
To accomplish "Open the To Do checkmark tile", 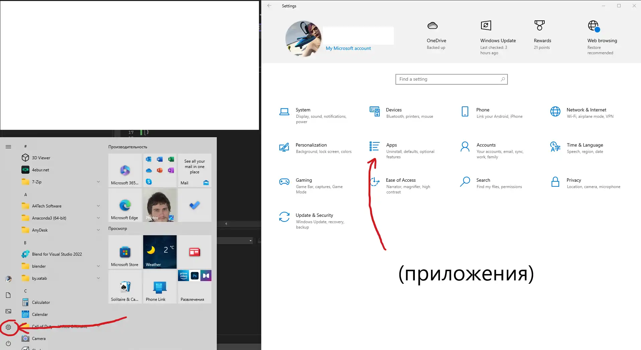I will [x=195, y=205].
